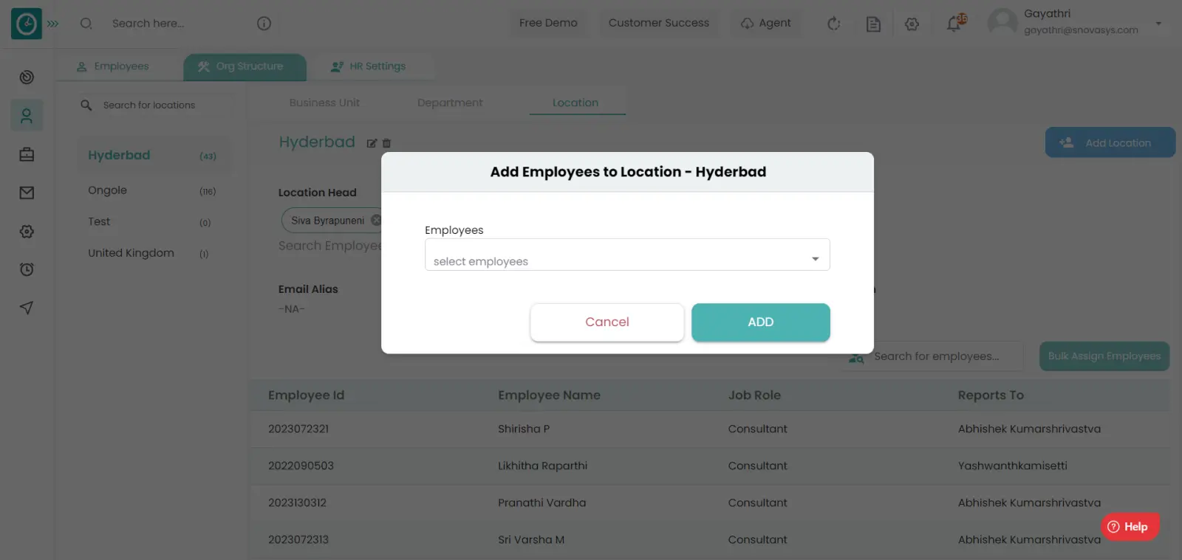The width and height of the screenshot is (1182, 560).
Task: Open the Business Unit sub-tab
Action: pyautogui.click(x=324, y=103)
